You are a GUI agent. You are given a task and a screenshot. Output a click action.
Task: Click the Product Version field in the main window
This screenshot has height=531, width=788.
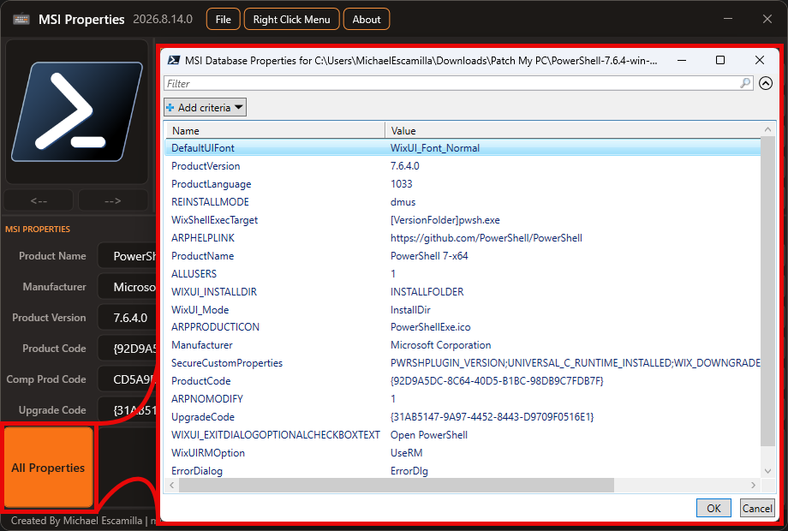tap(128, 318)
